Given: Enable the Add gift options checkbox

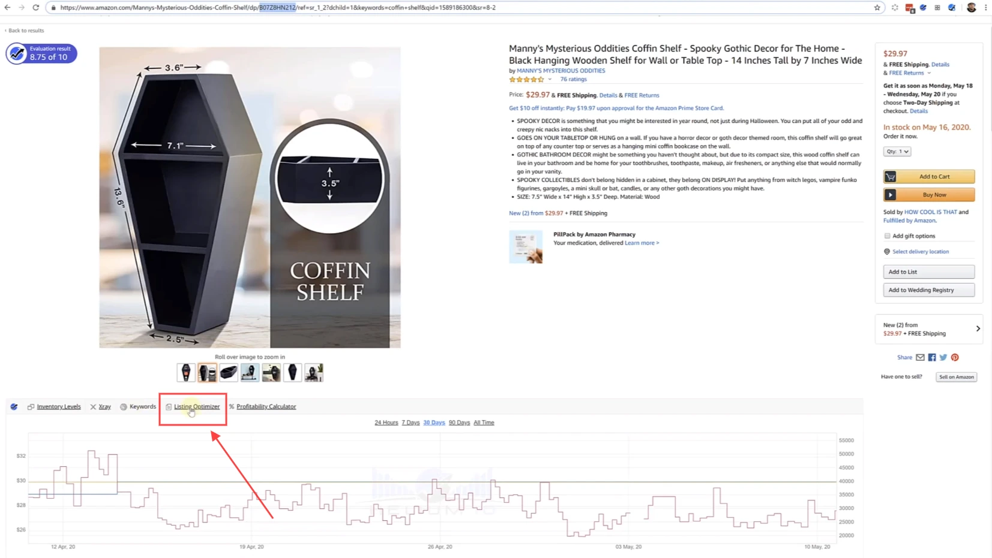Looking at the screenshot, I should 887,236.
